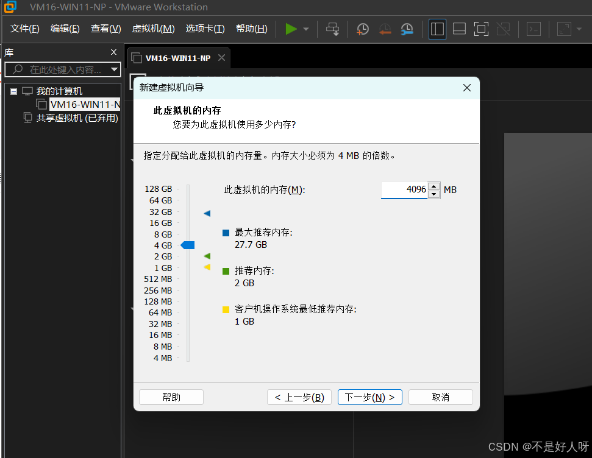Open the 虚拟机(M) menu
This screenshot has height=458, width=592.
pyautogui.click(x=153, y=29)
